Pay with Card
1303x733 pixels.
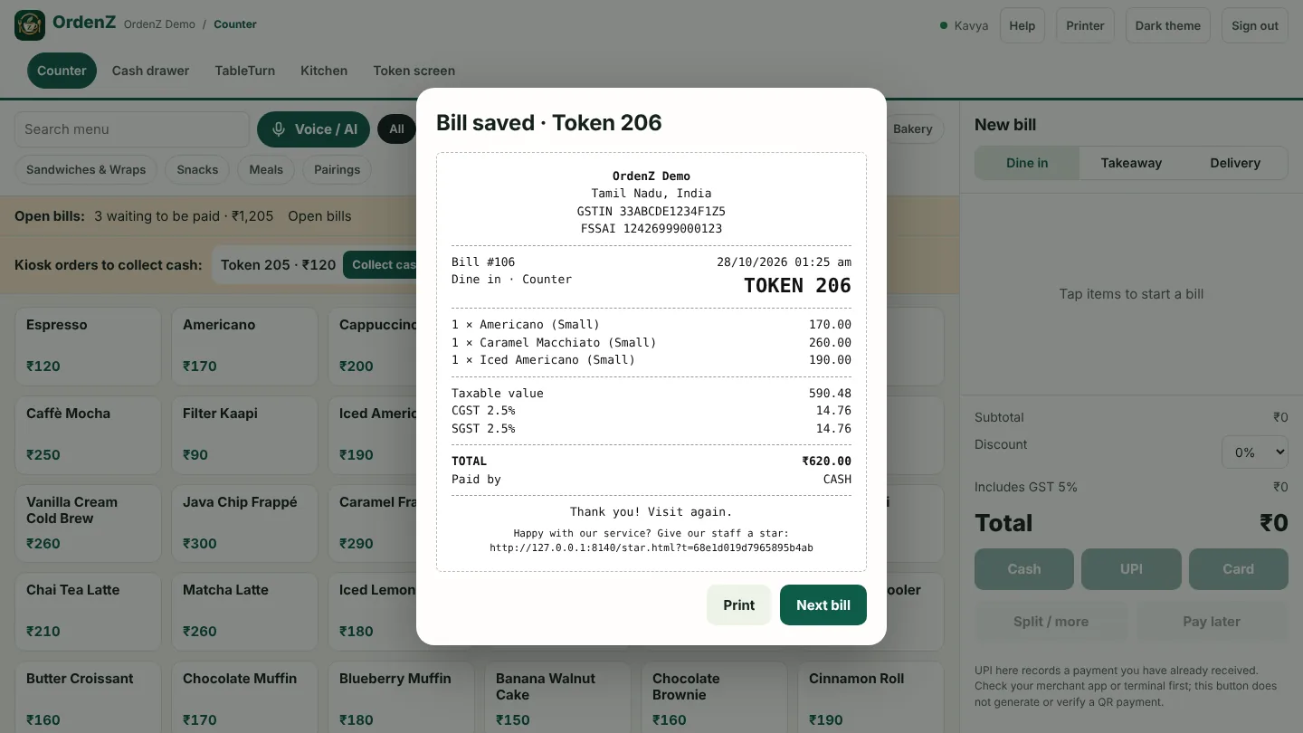[x=1239, y=569]
